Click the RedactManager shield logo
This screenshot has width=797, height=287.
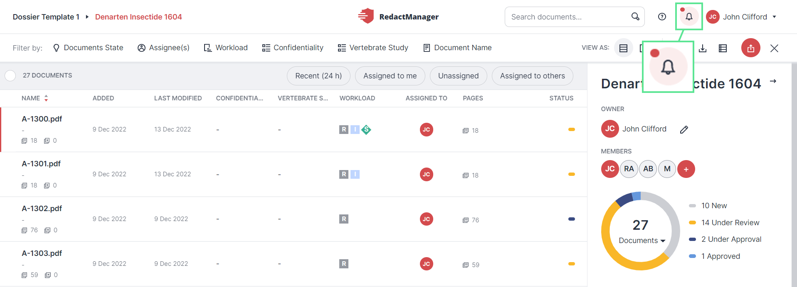tap(366, 16)
